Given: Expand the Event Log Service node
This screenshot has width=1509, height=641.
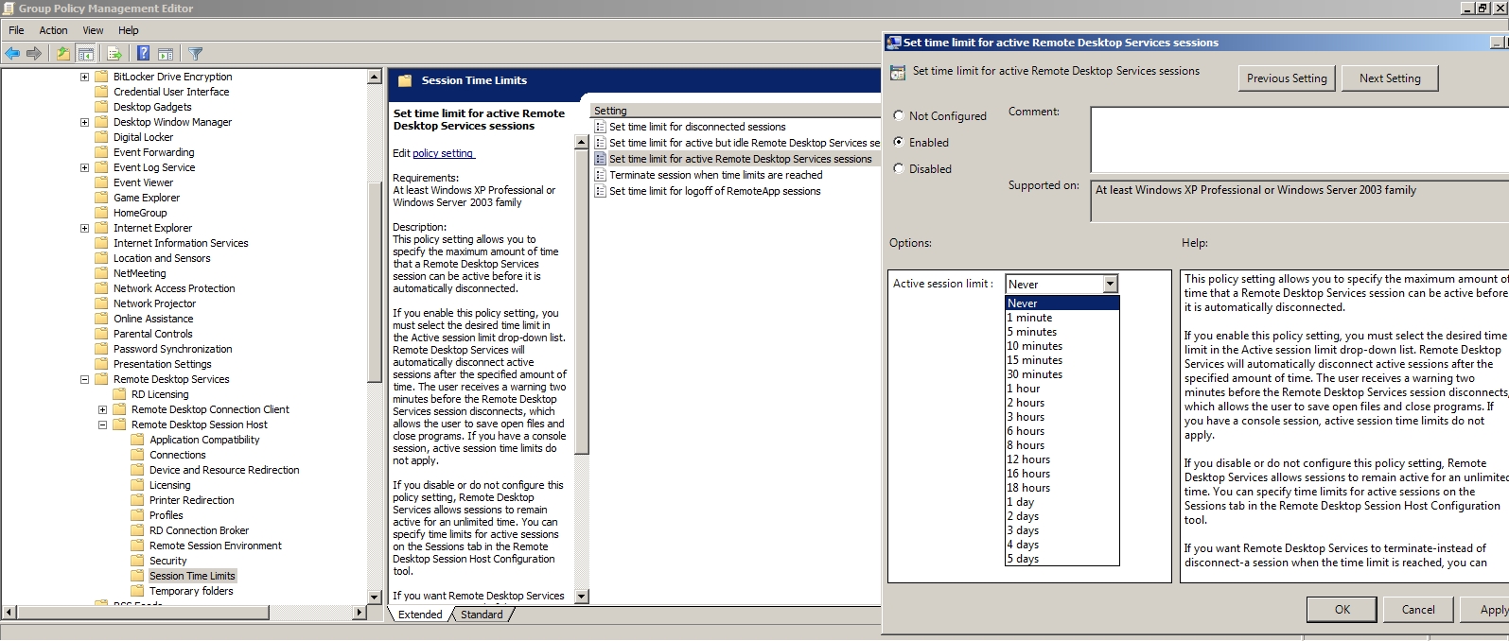Looking at the screenshot, I should click(x=84, y=167).
